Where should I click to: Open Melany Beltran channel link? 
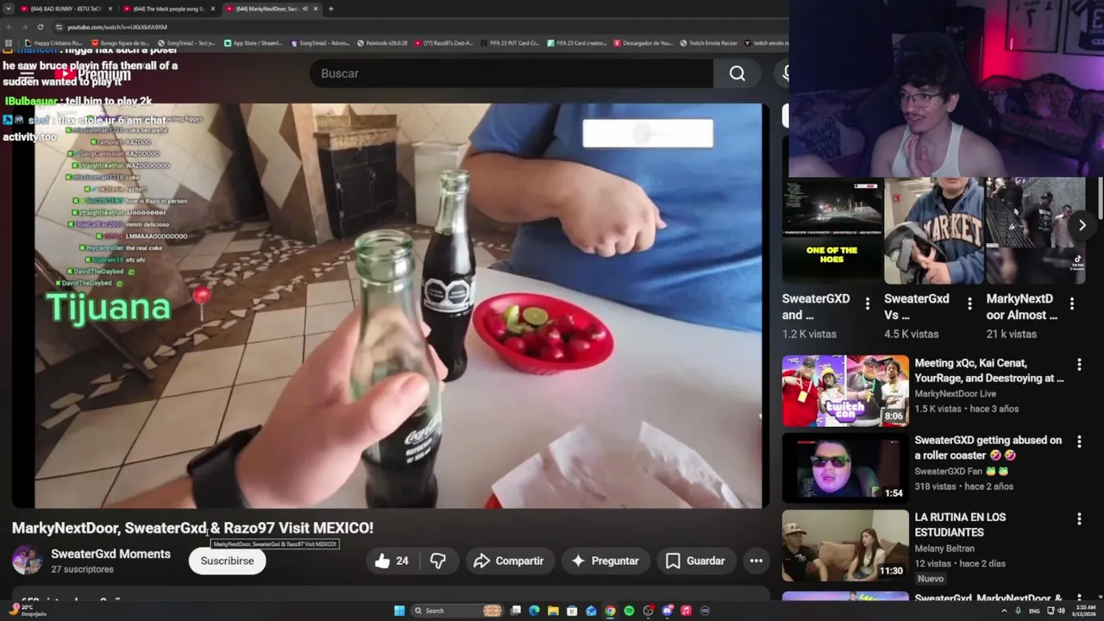[944, 548]
